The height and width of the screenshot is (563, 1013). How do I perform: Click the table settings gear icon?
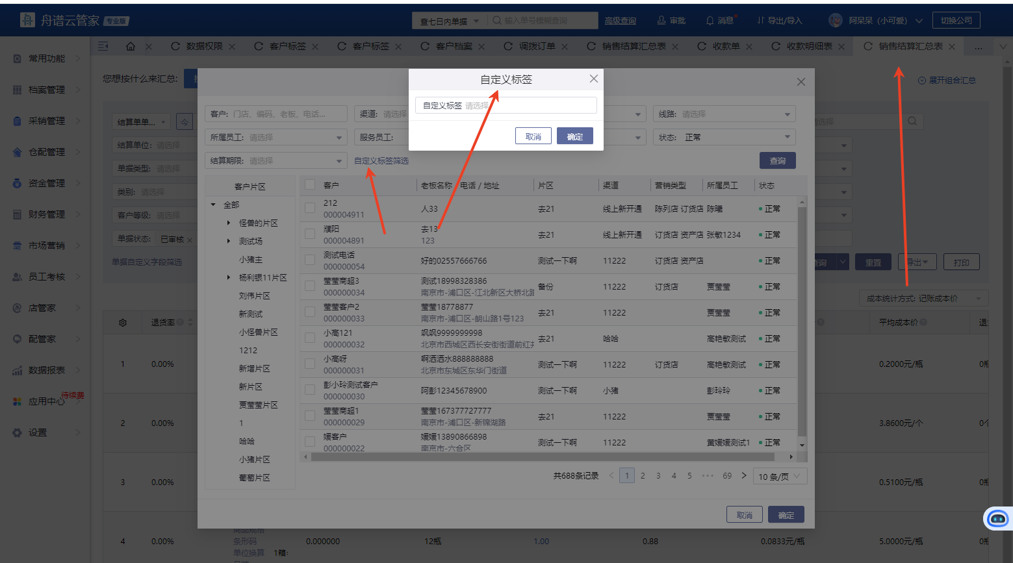coord(123,323)
